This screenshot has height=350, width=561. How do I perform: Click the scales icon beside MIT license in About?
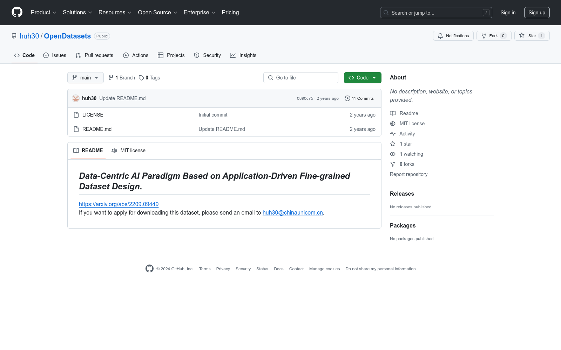tap(393, 124)
